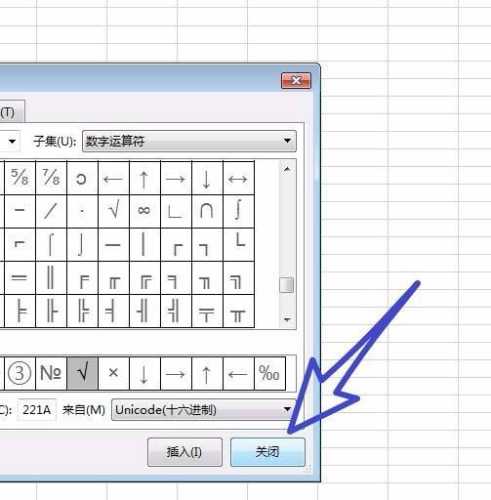Select the top half integral symbol

pos(52,245)
